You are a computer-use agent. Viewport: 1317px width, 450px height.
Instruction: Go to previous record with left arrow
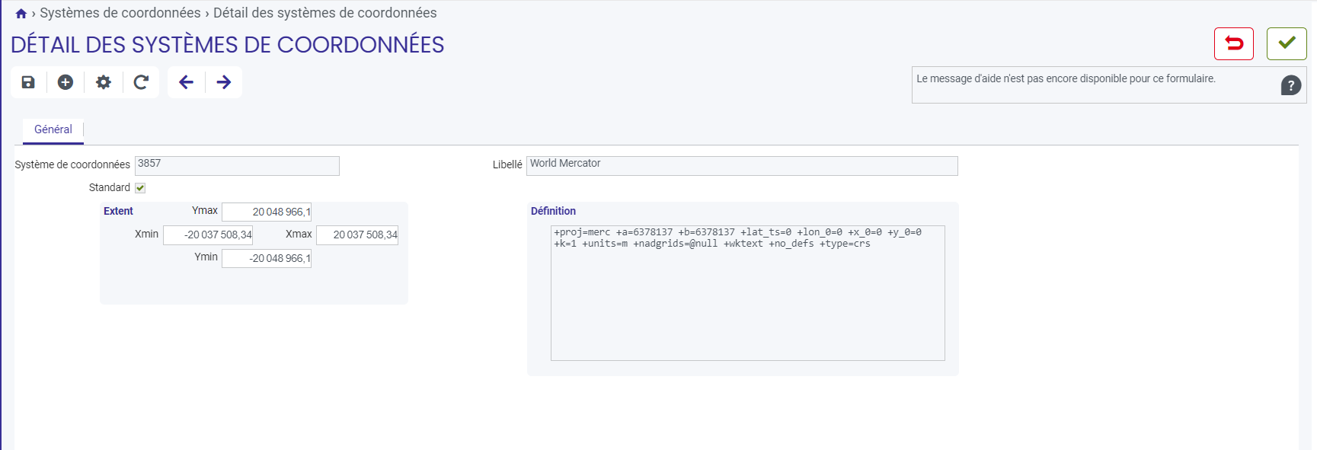coord(186,82)
